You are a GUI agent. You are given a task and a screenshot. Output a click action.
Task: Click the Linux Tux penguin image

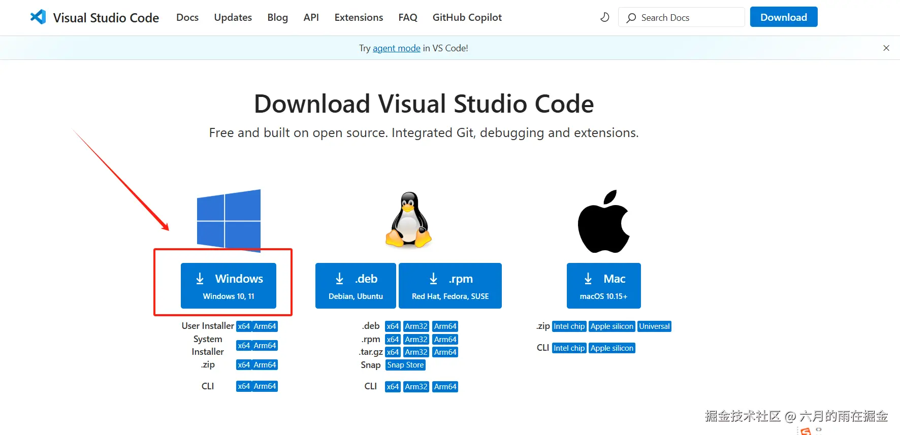pyautogui.click(x=408, y=220)
